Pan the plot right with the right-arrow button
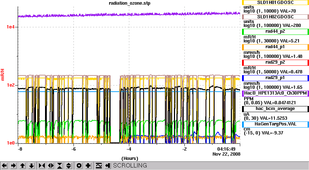Image resolution: width=309 pixels, height=170 pixels. pos(13,166)
